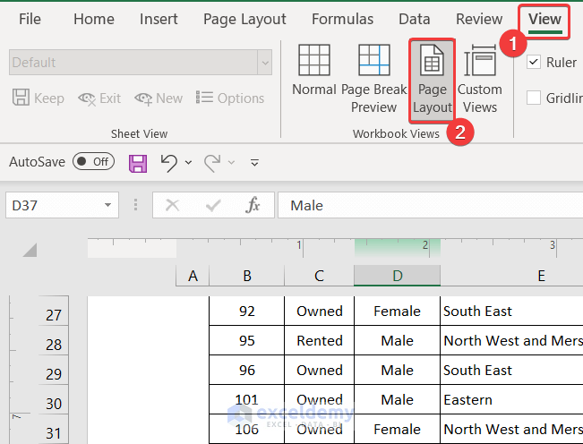The width and height of the screenshot is (583, 444).
Task: Select Page Layout workbook view
Action: pos(432,81)
